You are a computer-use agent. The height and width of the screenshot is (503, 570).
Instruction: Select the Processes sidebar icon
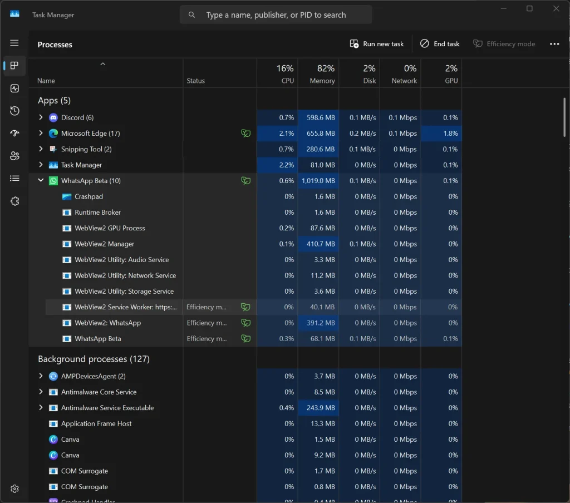pyautogui.click(x=14, y=66)
